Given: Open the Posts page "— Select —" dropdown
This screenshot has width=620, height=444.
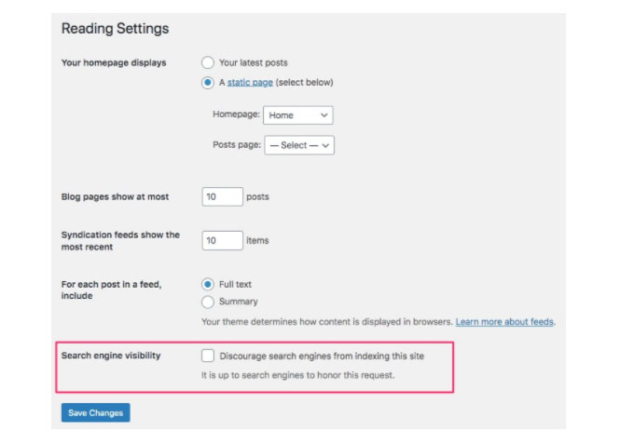Looking at the screenshot, I should 299,145.
